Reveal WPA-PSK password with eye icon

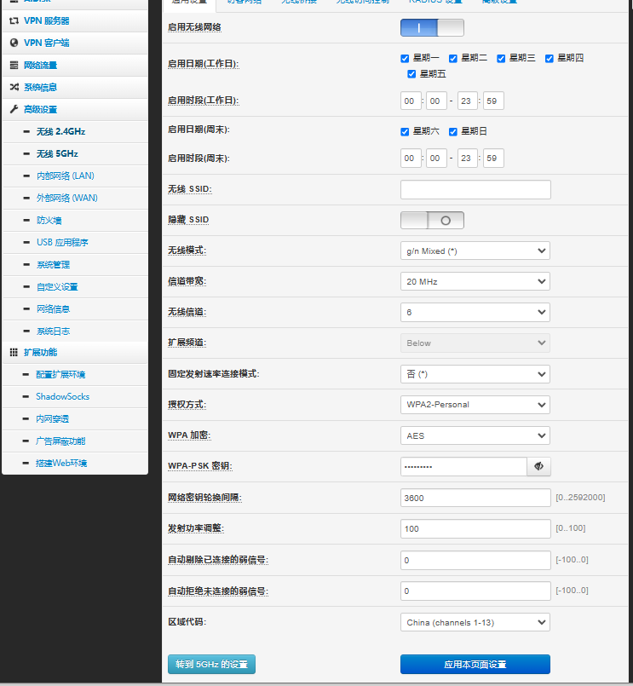[x=538, y=466]
